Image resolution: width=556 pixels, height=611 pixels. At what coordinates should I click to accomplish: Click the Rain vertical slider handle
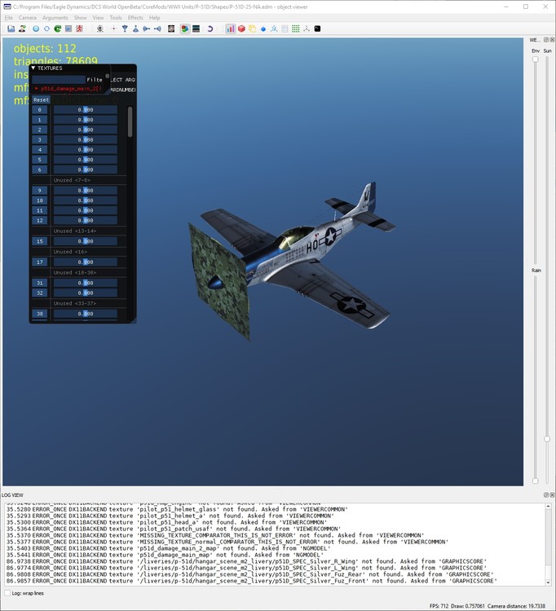(536, 481)
